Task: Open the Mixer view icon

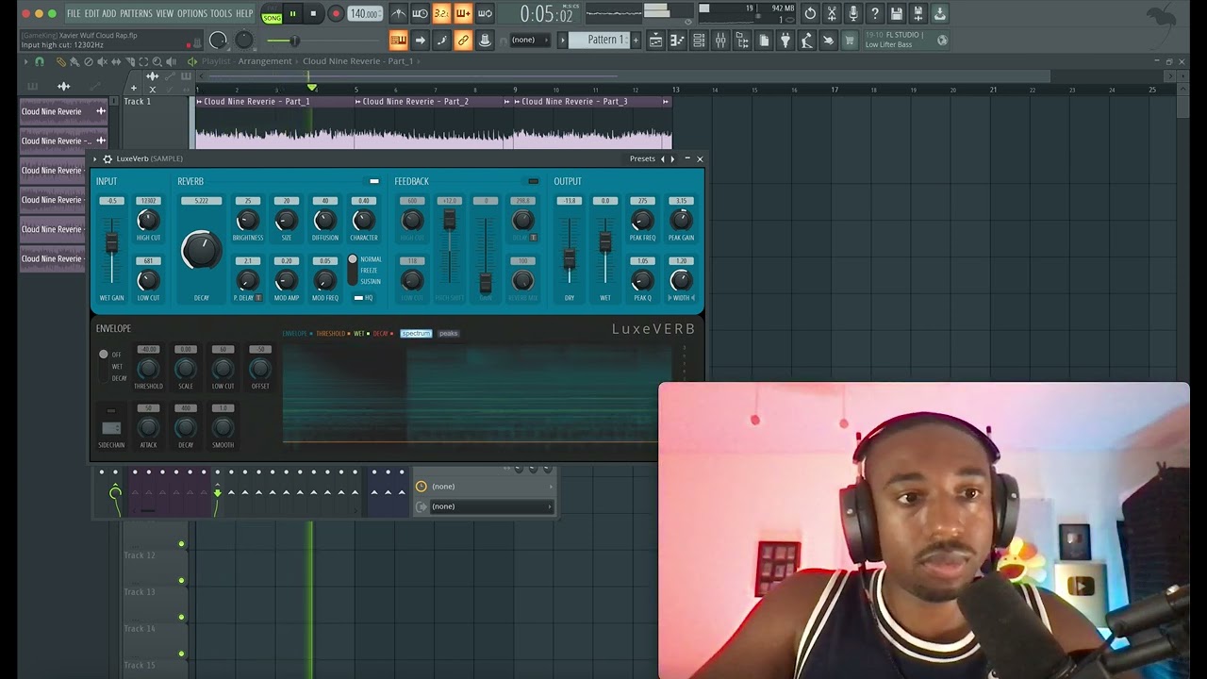Action: point(720,40)
